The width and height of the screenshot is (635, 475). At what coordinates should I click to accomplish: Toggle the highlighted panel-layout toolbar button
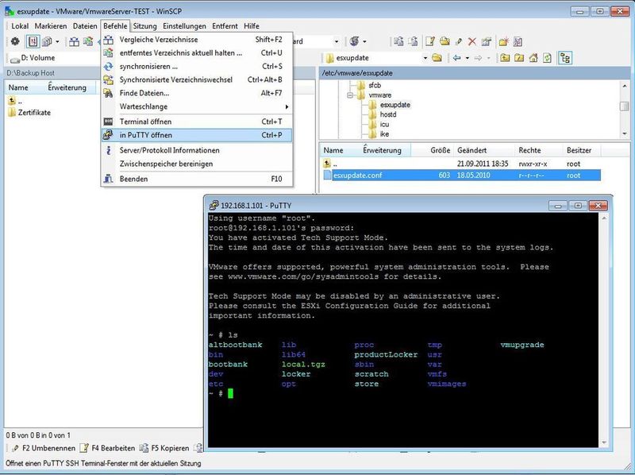(x=33, y=41)
